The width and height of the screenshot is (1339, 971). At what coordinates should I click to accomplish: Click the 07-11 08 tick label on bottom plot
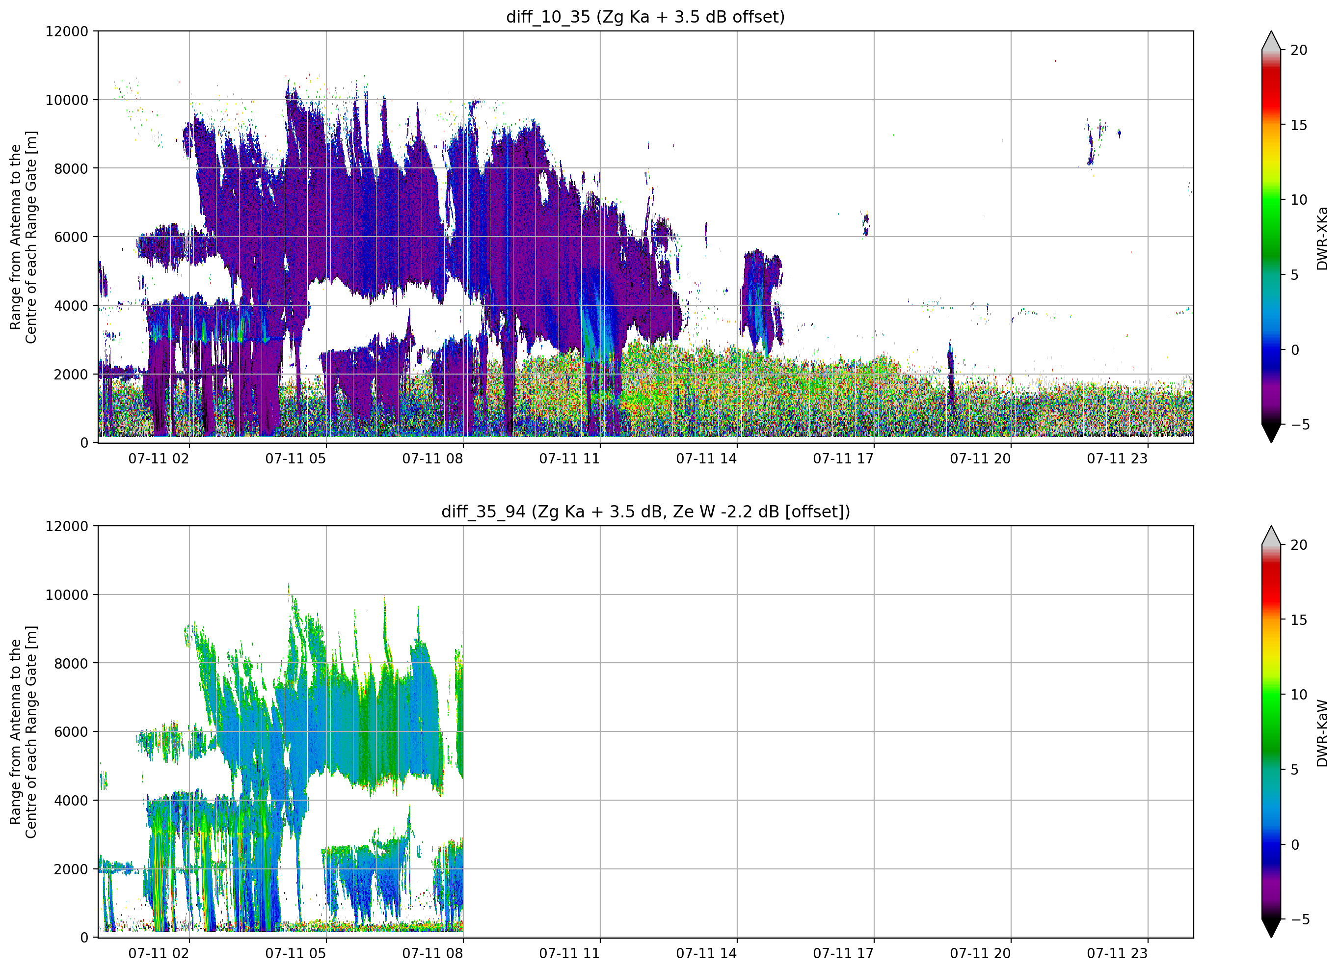[x=432, y=954]
